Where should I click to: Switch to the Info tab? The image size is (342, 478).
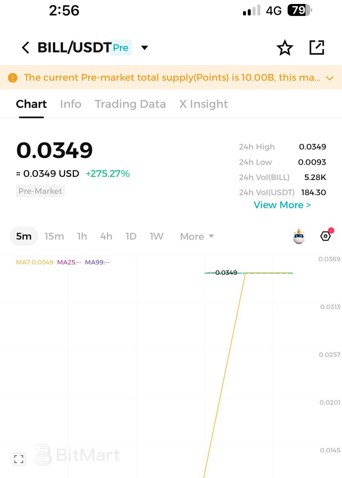(70, 104)
